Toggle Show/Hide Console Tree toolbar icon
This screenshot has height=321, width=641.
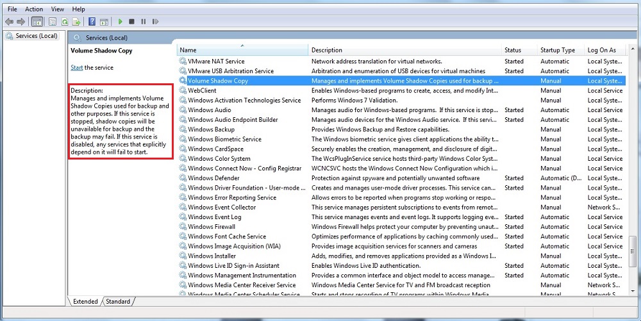pyautogui.click(x=37, y=22)
